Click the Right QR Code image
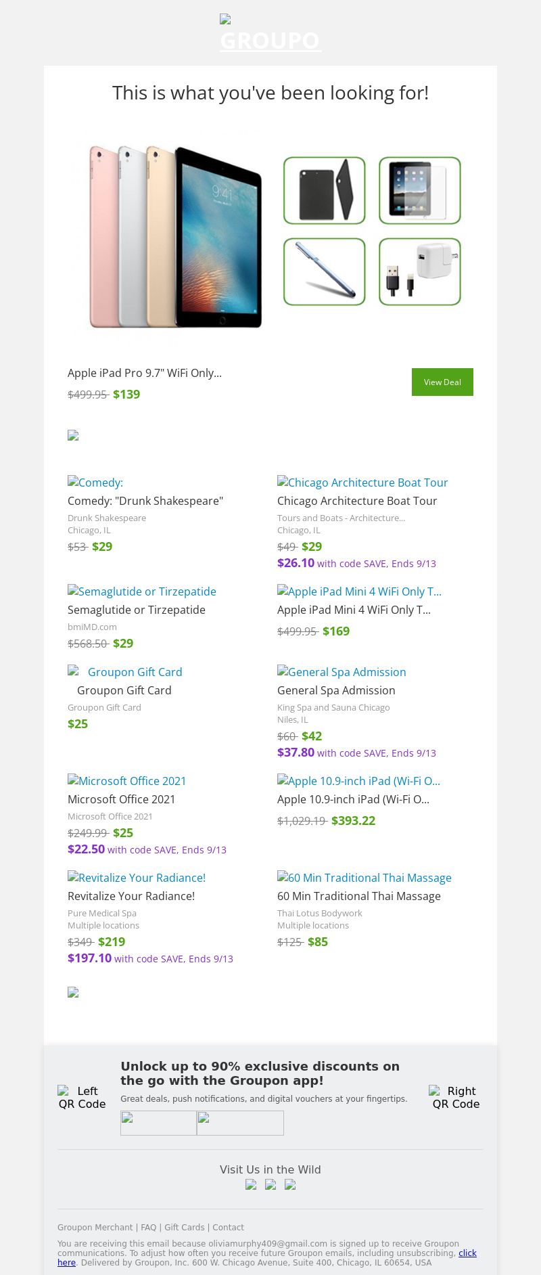Screen dimensions: 541x1275 [456, 1097]
